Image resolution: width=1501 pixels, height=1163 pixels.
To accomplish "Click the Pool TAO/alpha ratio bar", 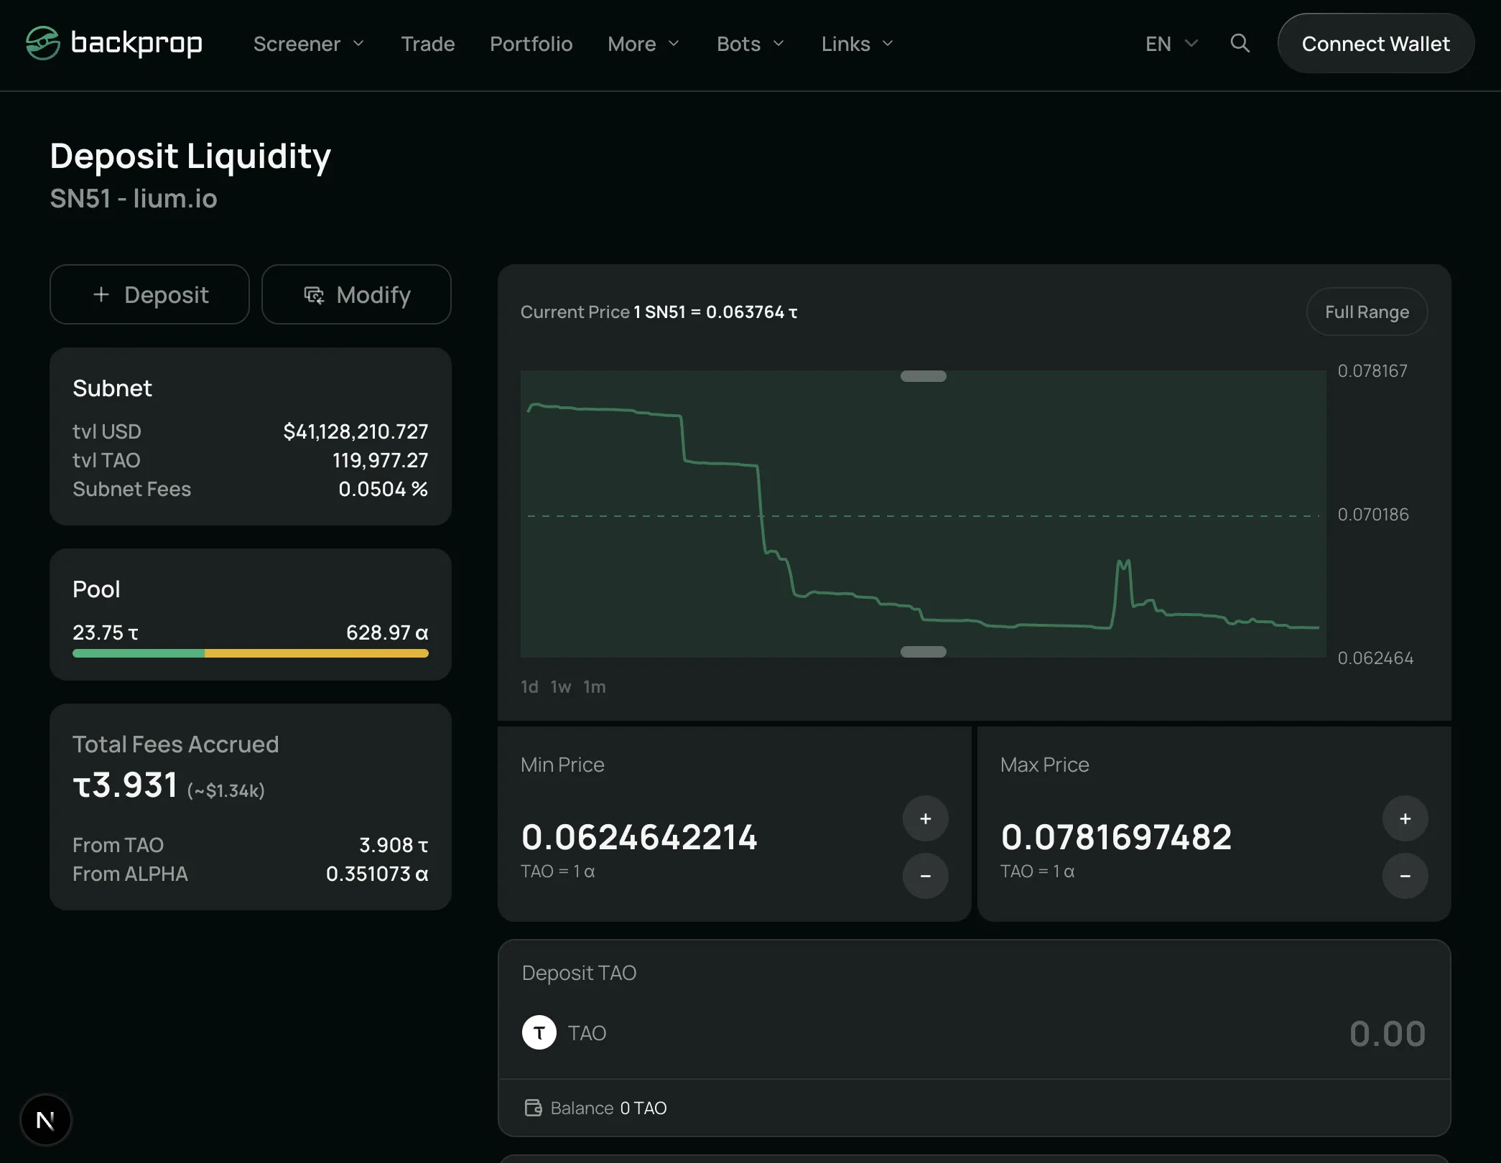I will (x=250, y=653).
